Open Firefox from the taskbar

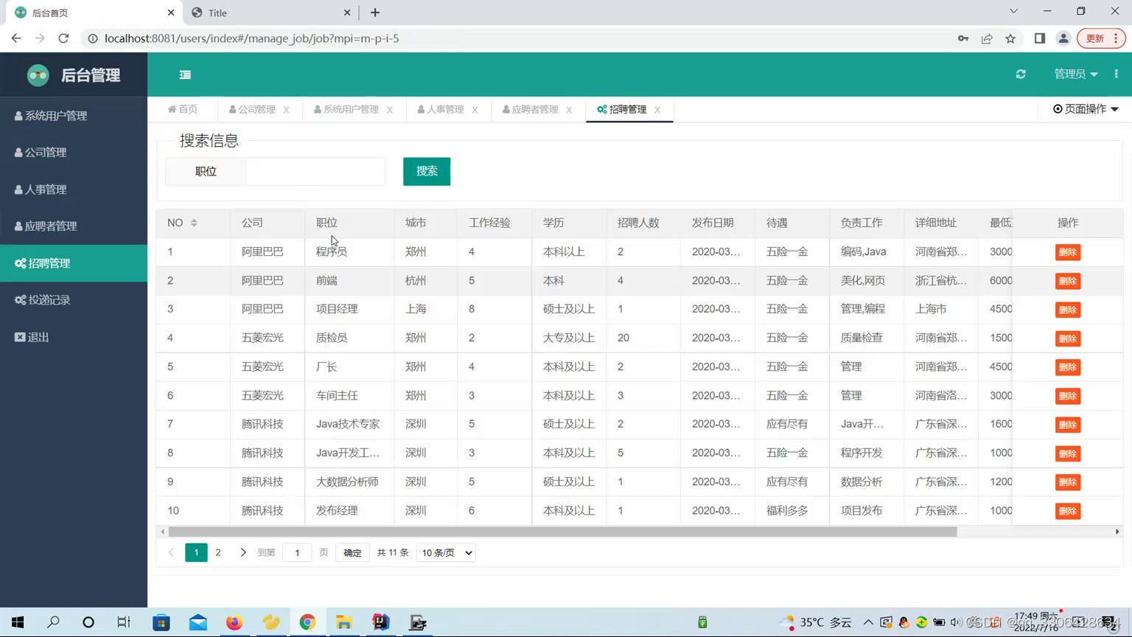[234, 622]
